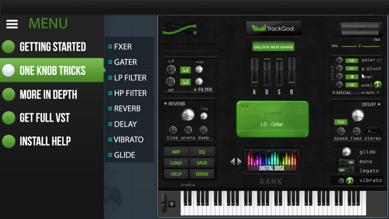This screenshot has height=219, width=389.
Task: Click the Decay slider
Action: [x=267, y=72]
